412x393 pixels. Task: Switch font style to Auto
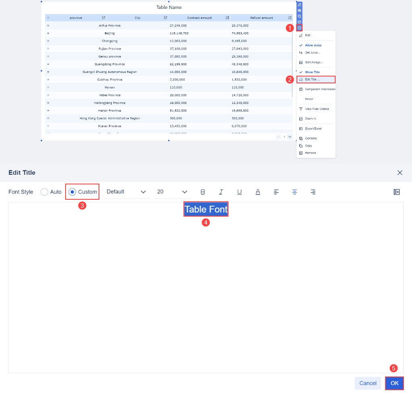[x=45, y=192]
